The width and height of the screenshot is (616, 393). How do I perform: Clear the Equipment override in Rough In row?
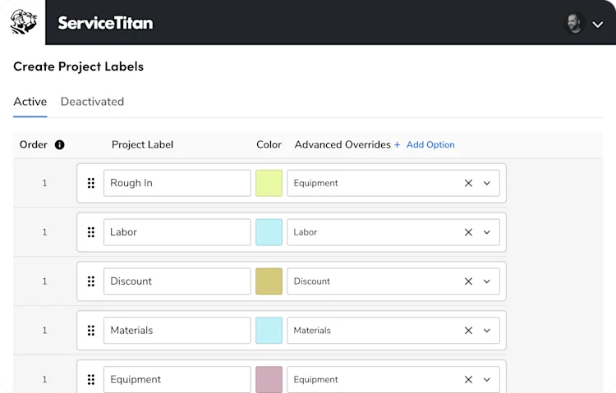468,183
